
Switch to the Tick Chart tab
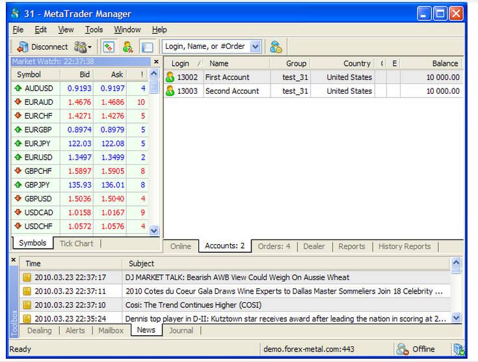(77, 244)
